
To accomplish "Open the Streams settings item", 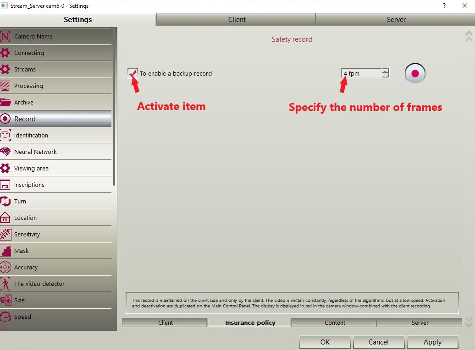I will tap(56, 69).
